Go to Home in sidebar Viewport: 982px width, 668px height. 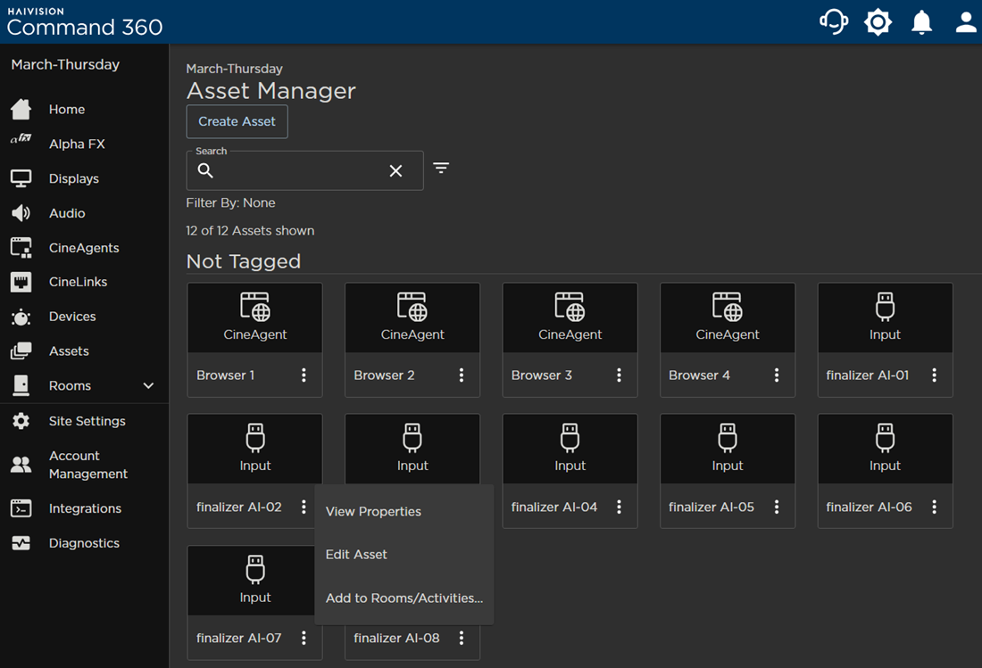tap(67, 110)
